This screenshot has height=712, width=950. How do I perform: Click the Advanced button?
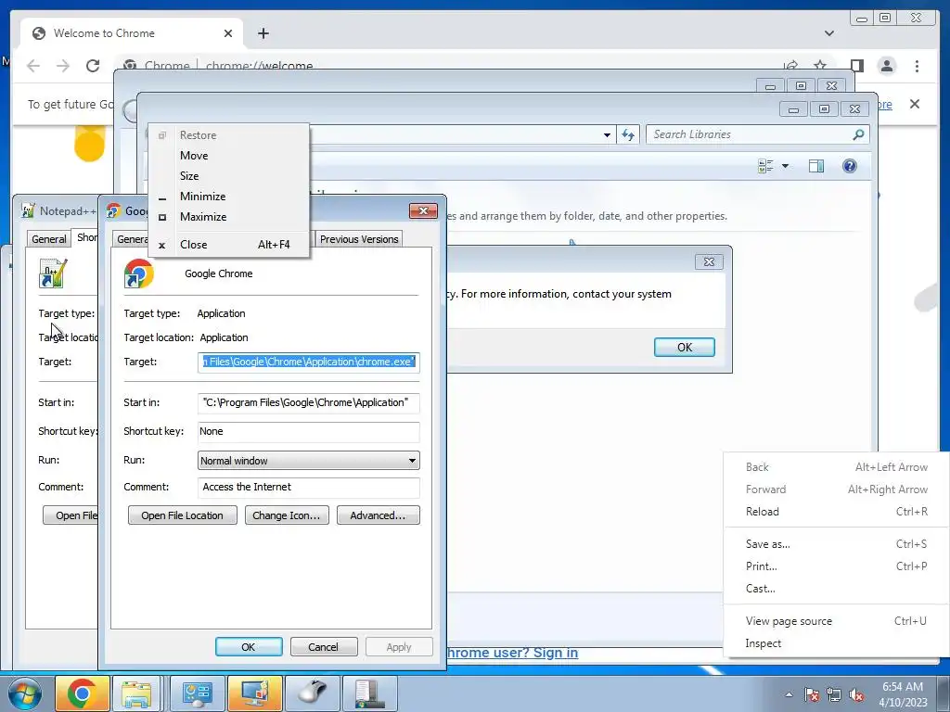pos(379,515)
